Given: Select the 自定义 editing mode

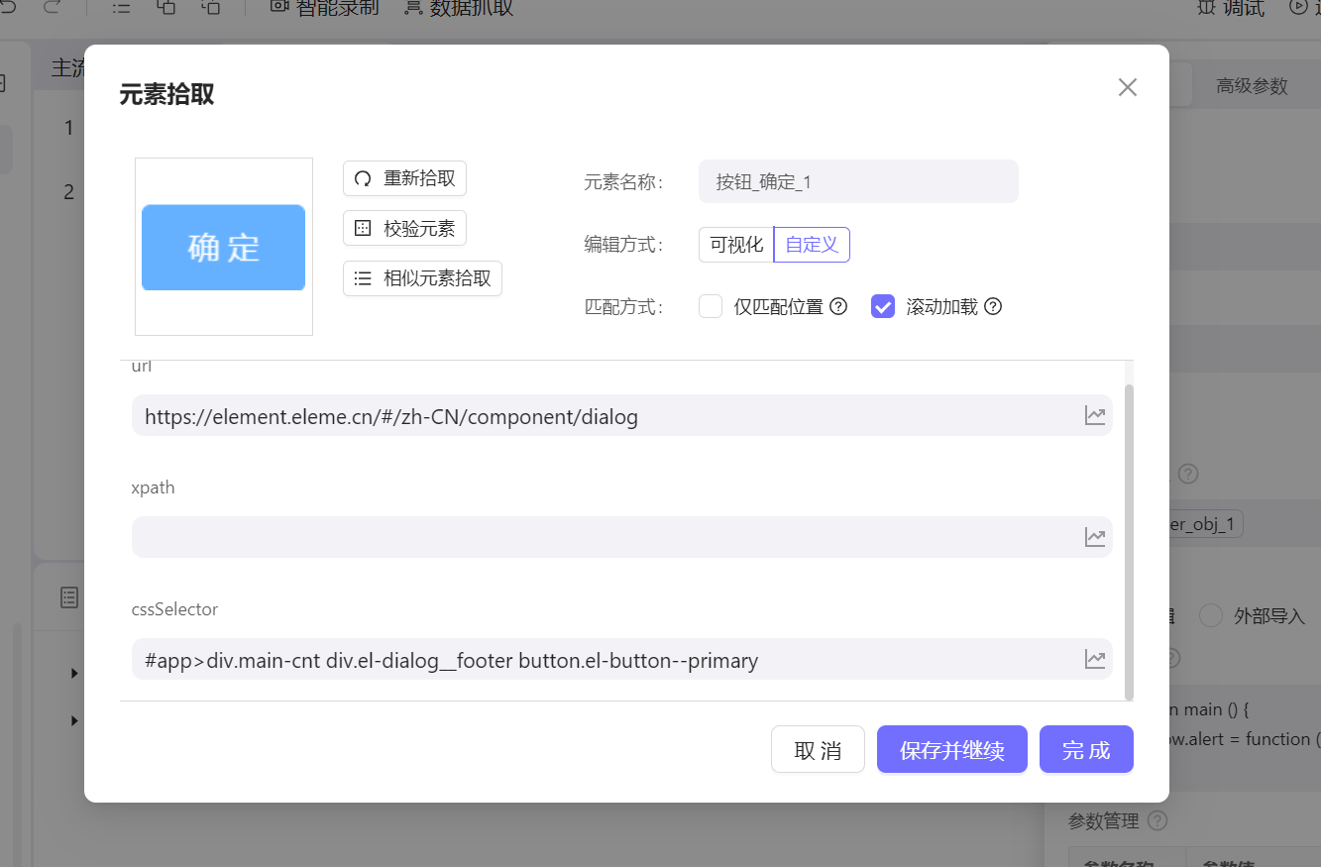Looking at the screenshot, I should [x=811, y=244].
